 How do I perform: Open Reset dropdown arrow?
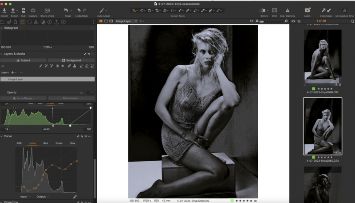coord(71,10)
